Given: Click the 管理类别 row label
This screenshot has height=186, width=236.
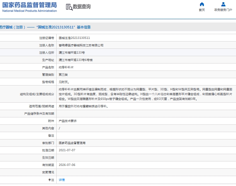Looking at the screenshot, I should 48,75.
